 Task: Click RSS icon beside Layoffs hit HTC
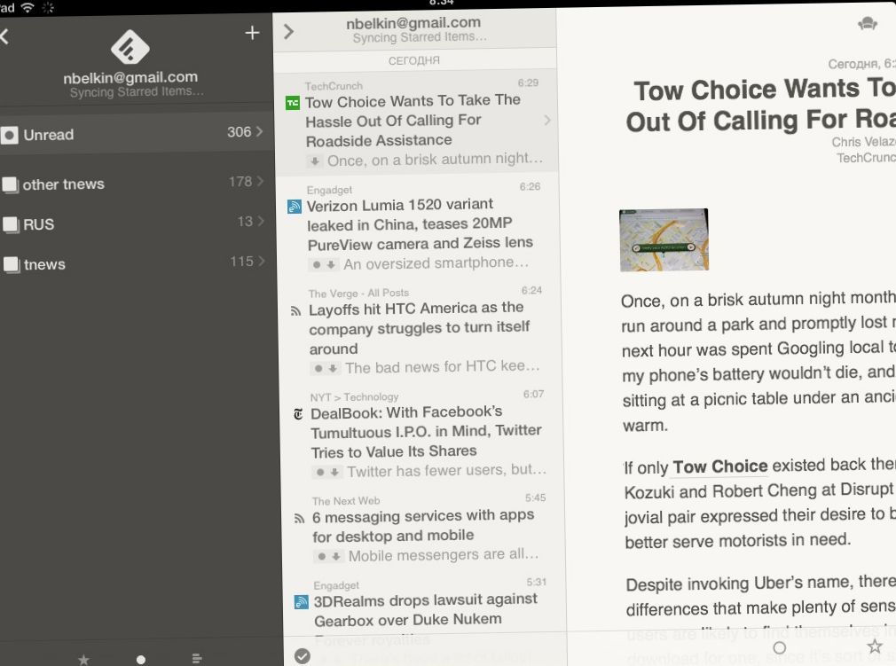tap(295, 311)
